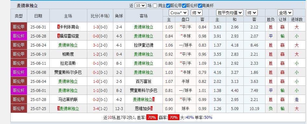Click the 走 result in the 25-07-28 row
307x124 pixels.
pos(297,100)
